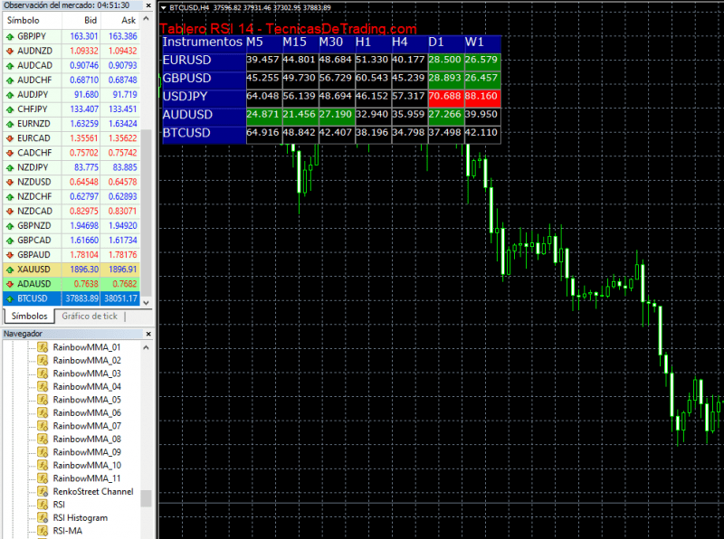This screenshot has width=724, height=539.
Task: Open the BTCUSD,H4 chart dropdown triangle
Action: click(x=164, y=8)
